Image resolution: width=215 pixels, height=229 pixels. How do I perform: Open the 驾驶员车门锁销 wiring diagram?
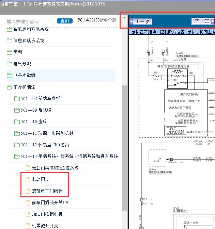[47, 191]
